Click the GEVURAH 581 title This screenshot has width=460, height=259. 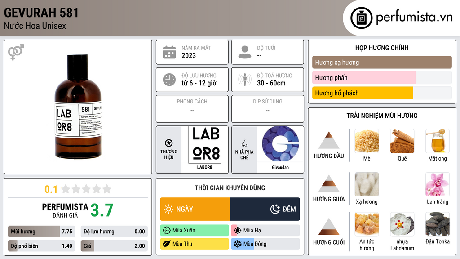41,13
